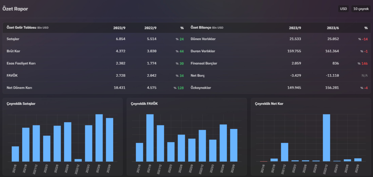This screenshot has width=373, height=177.
Task: Click the 2022/3 bar in Çeyreklik FAVÖK
Action: point(171,152)
